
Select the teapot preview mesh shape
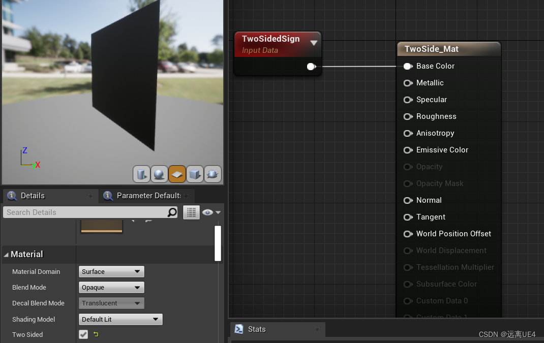[213, 174]
